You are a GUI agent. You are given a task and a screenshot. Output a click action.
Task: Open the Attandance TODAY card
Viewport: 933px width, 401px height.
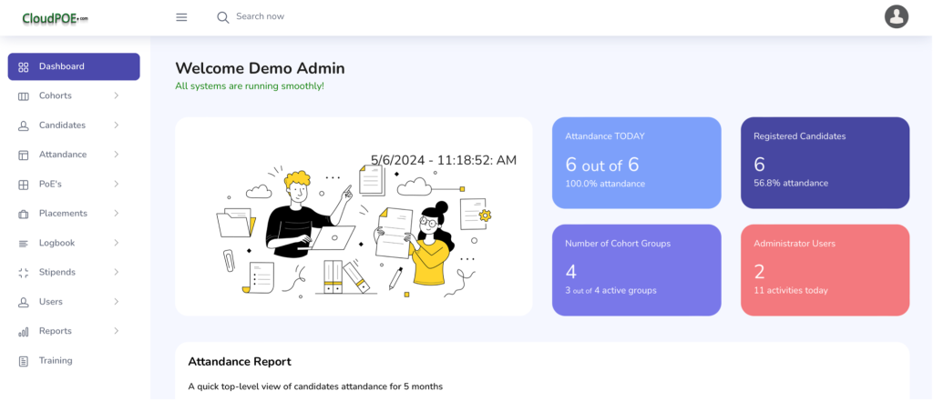637,163
